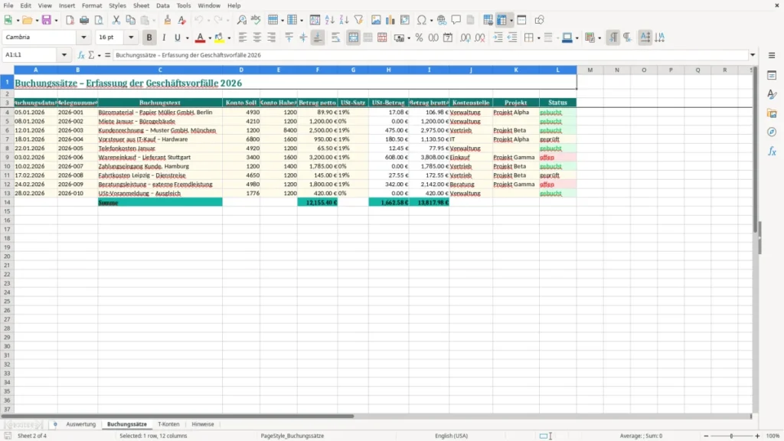Click the Clear Direct Formatting icon
This screenshot has height=441, width=784.
pyautogui.click(x=182, y=20)
